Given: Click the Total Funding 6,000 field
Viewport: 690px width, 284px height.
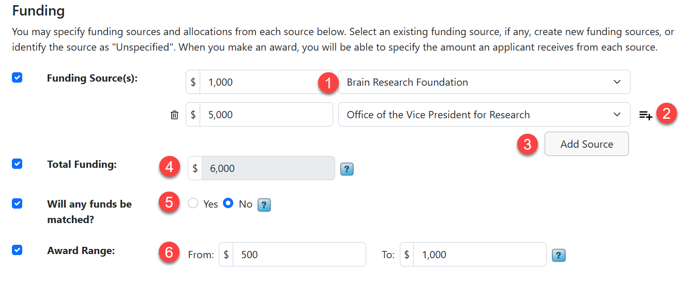Looking at the screenshot, I should (268, 168).
